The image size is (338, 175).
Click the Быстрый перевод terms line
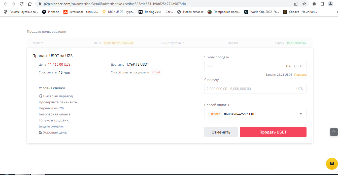tap(56, 96)
